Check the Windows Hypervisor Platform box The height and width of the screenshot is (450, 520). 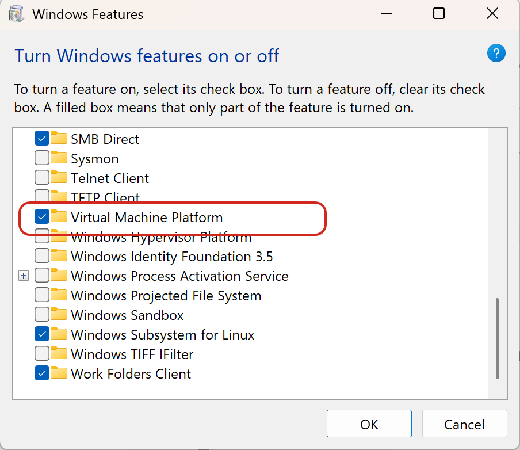click(x=42, y=237)
